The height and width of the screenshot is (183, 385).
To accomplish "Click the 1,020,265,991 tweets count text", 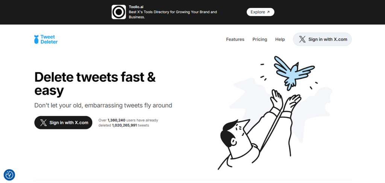I will [x=124, y=125].
